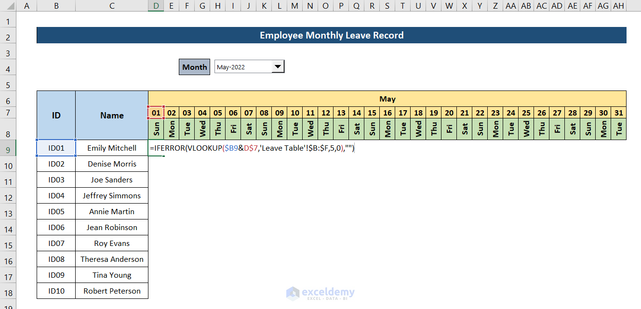Select cell ID08
The height and width of the screenshot is (309, 641).
tap(56, 259)
